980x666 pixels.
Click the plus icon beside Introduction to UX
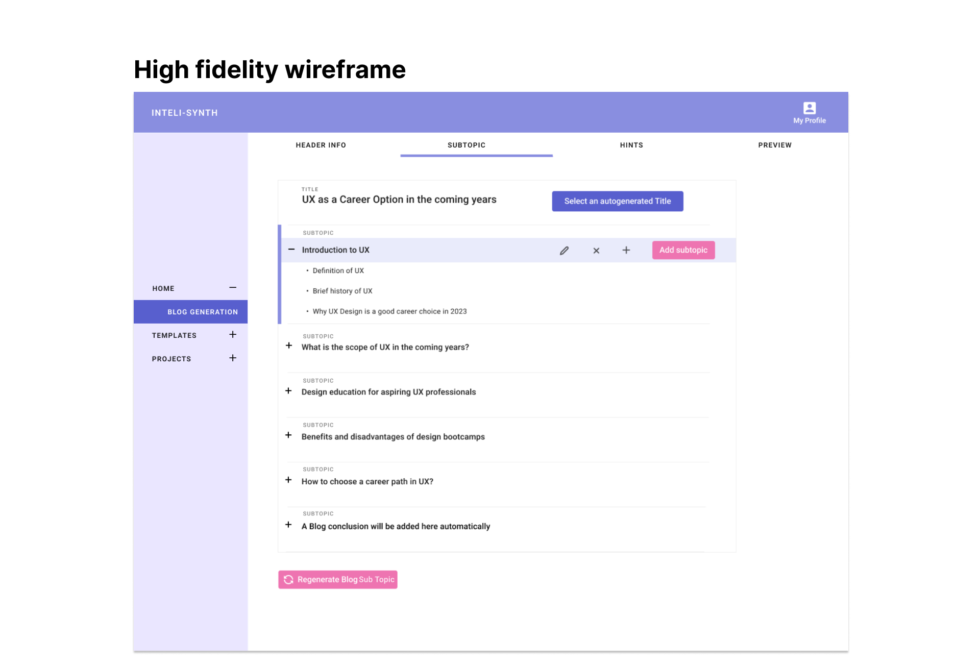click(x=626, y=251)
